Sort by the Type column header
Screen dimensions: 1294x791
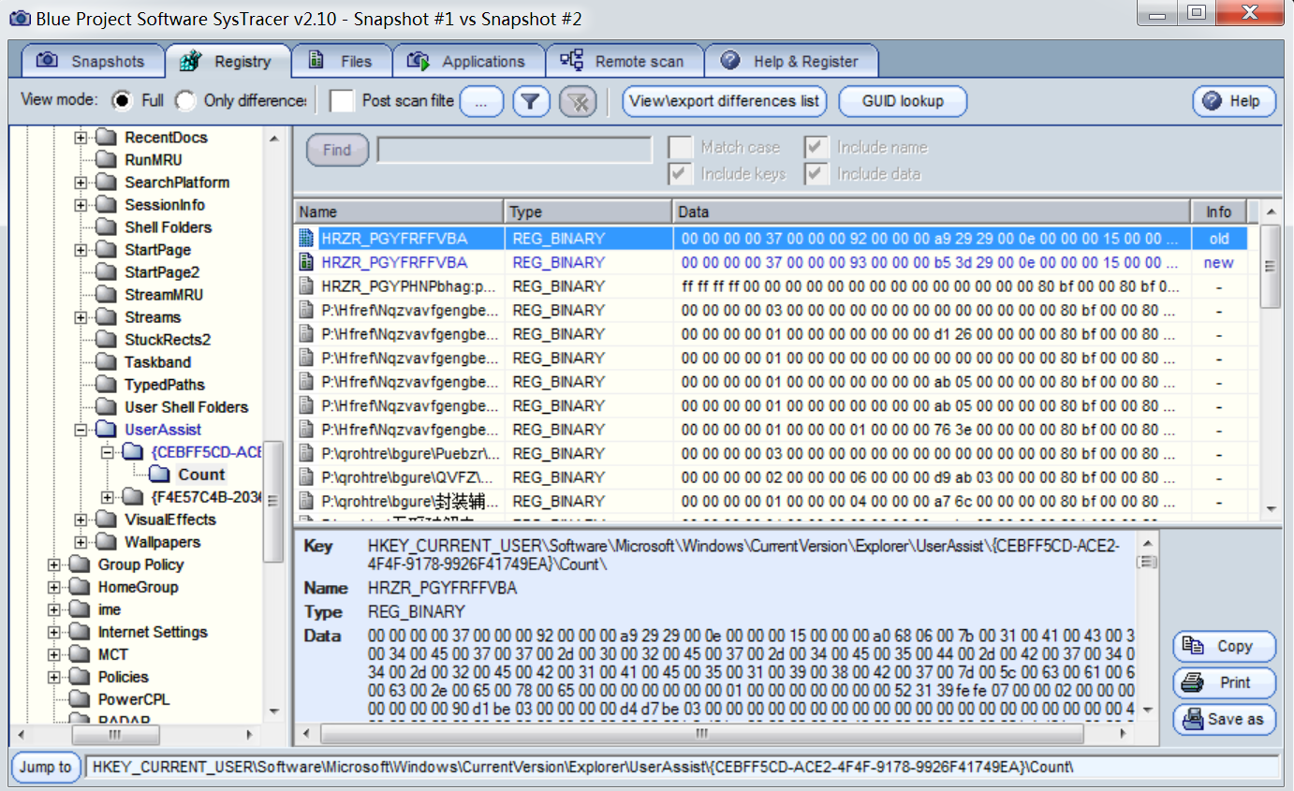point(588,212)
